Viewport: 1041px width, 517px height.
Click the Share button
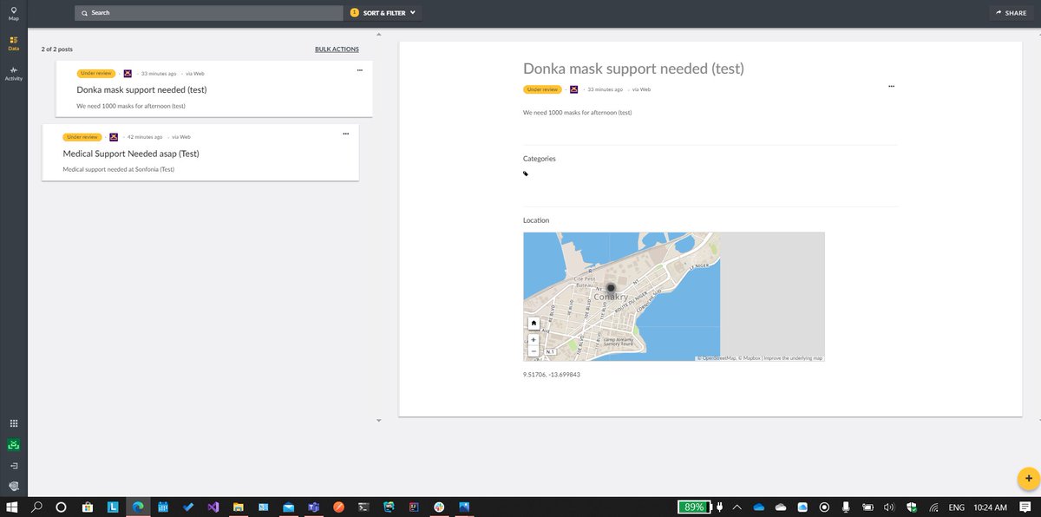pos(1011,13)
